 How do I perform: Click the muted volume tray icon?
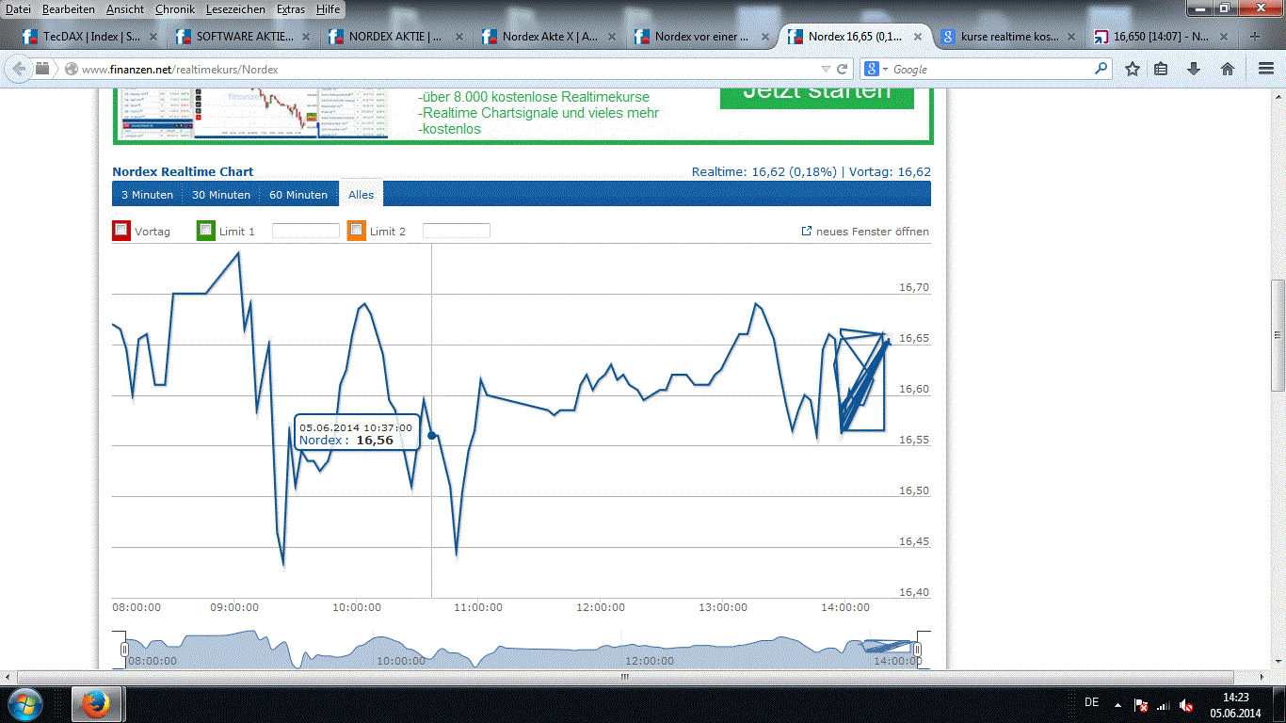(x=1186, y=704)
